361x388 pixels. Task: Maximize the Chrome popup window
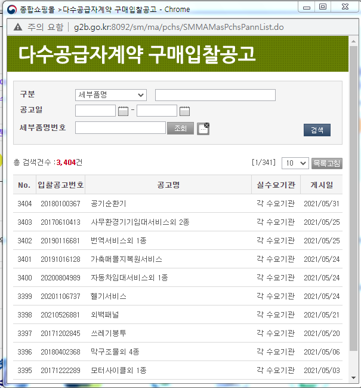click(x=323, y=7)
